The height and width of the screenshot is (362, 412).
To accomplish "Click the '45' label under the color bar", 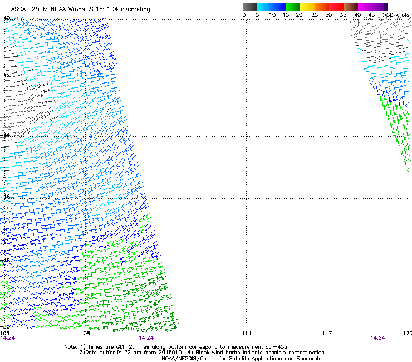I will tap(371, 15).
